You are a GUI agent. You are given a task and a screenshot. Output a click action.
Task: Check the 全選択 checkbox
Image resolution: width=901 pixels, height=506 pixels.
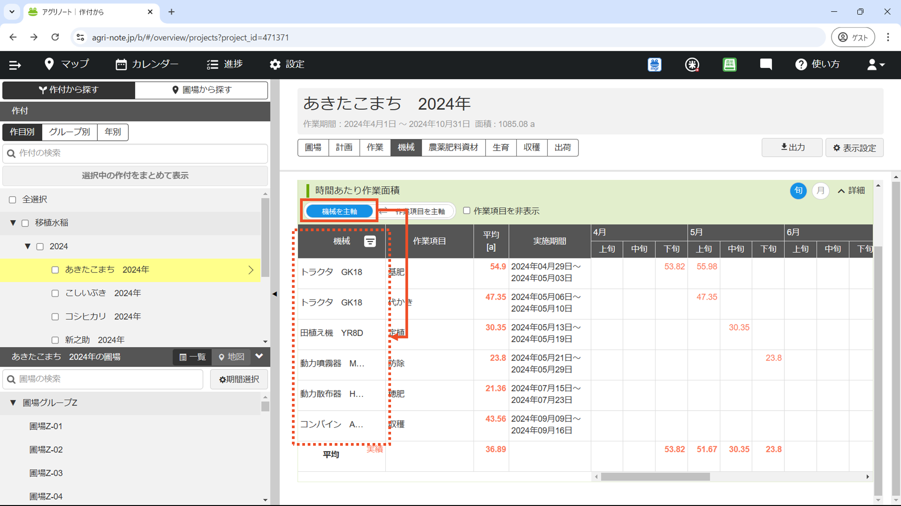[13, 200]
